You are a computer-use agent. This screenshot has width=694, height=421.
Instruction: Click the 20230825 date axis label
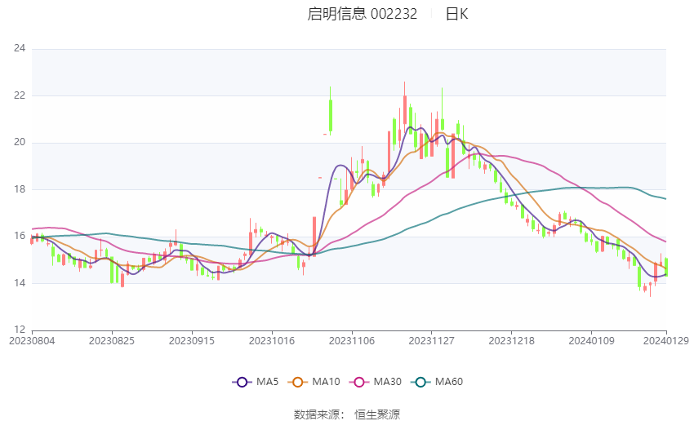(112, 341)
